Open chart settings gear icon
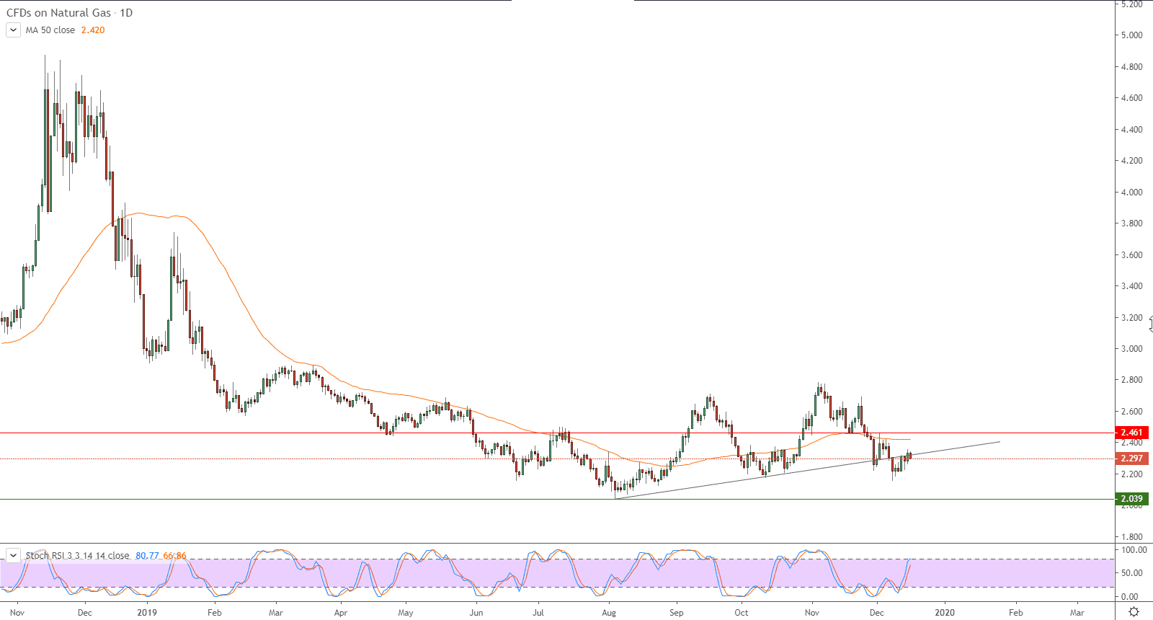 [1134, 612]
